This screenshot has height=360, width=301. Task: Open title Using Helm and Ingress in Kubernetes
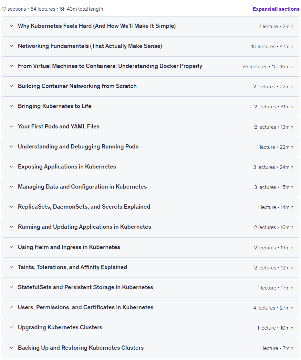click(69, 247)
